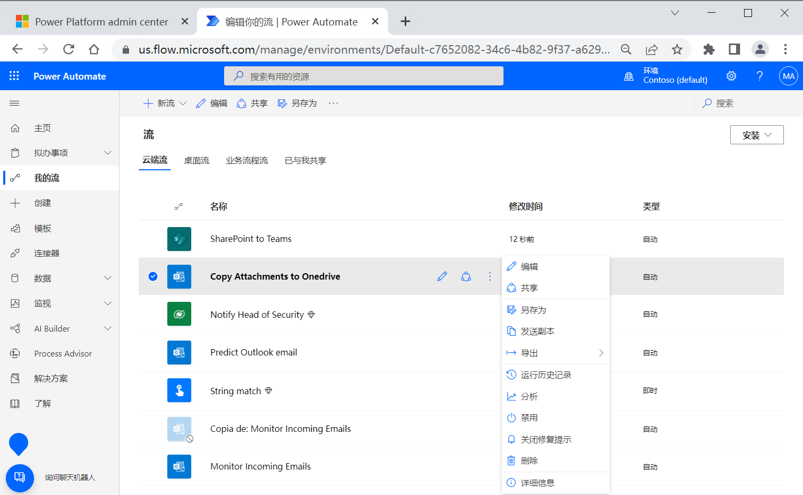Click the browser zoom magnifier icon

coord(626,49)
